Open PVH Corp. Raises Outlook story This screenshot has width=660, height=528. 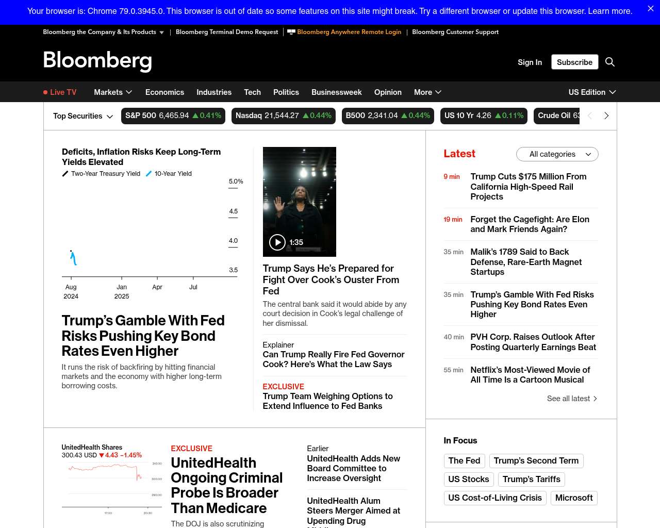coord(533,342)
